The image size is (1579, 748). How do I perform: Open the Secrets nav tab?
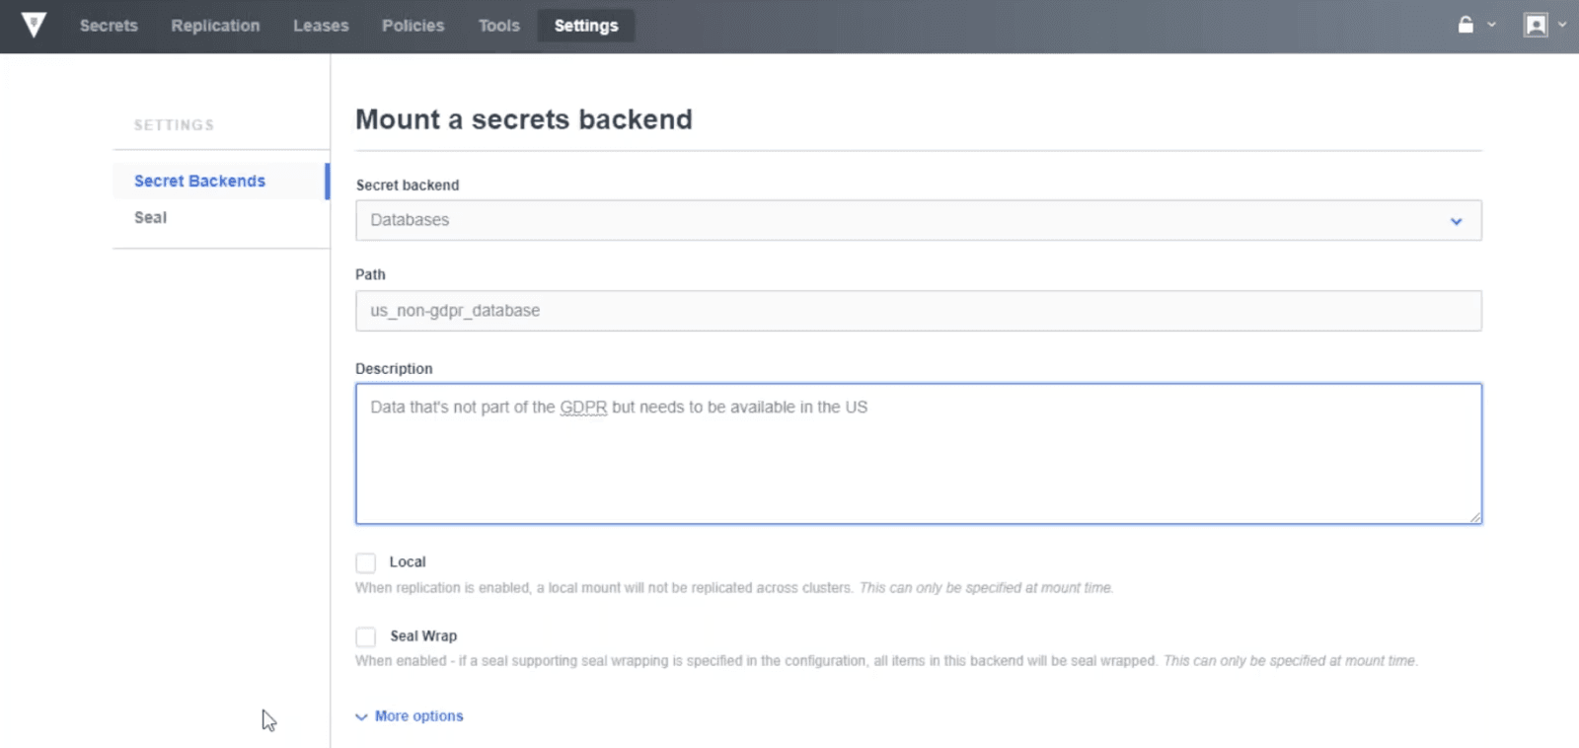[109, 26]
